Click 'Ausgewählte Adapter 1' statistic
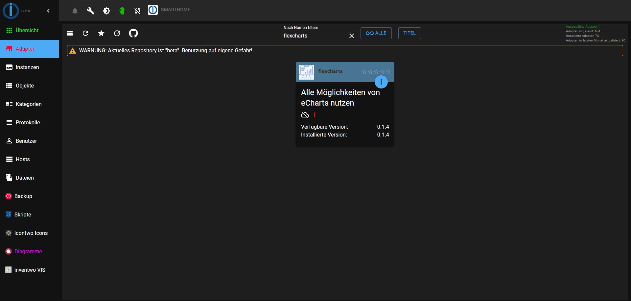Viewport: 631px width, 301px height. click(583, 27)
